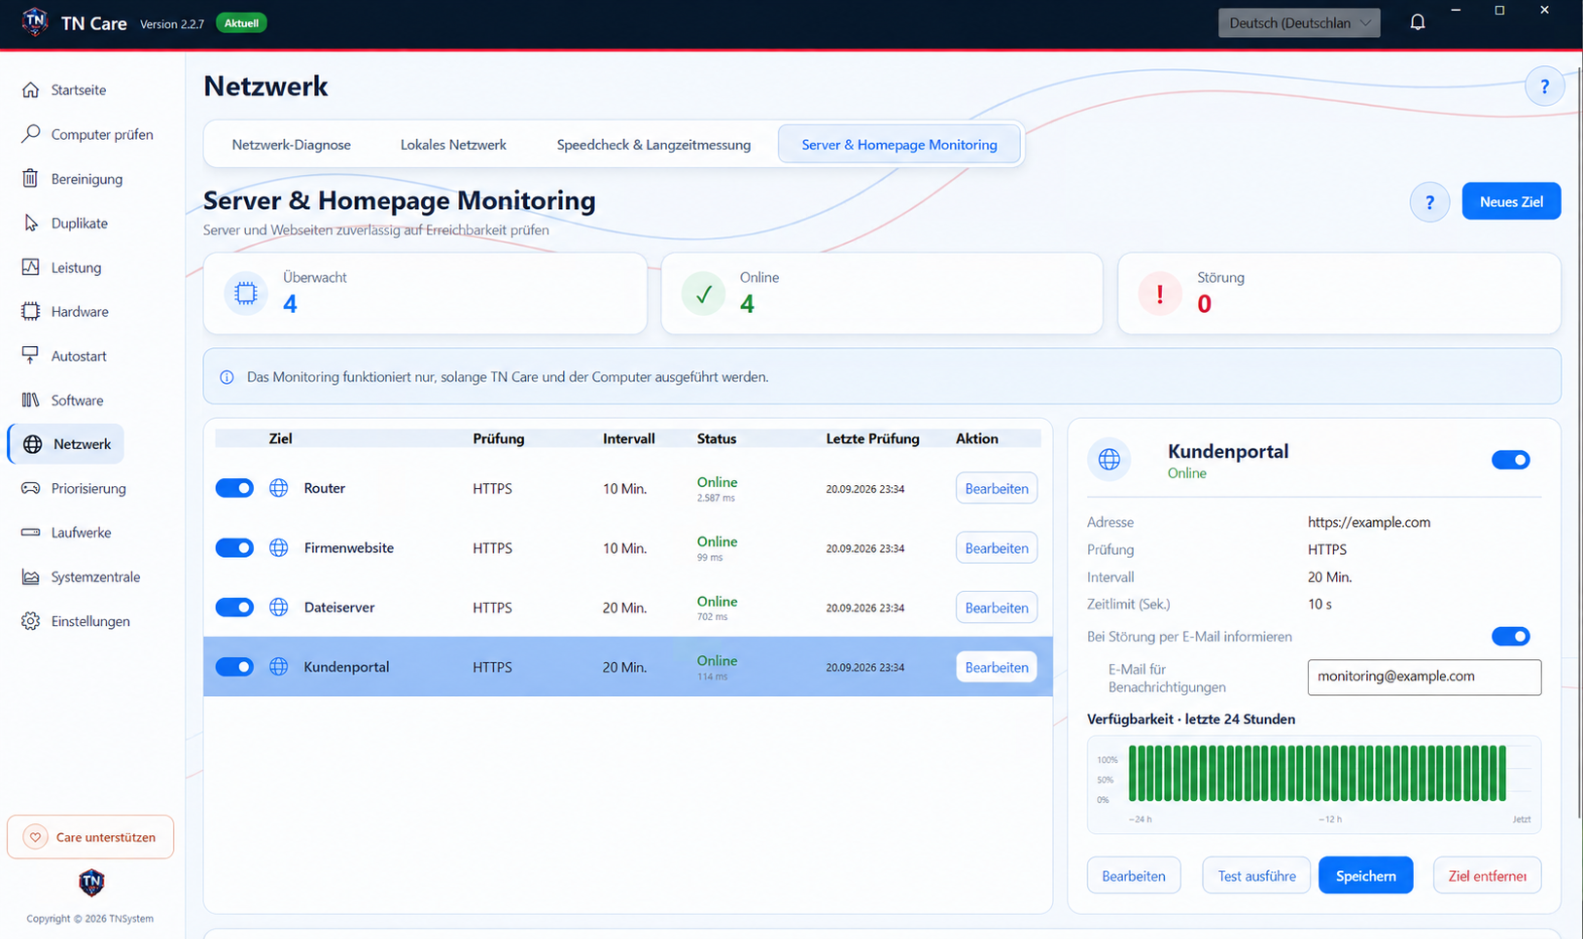Click the Ziel entfernen button

point(1487,876)
